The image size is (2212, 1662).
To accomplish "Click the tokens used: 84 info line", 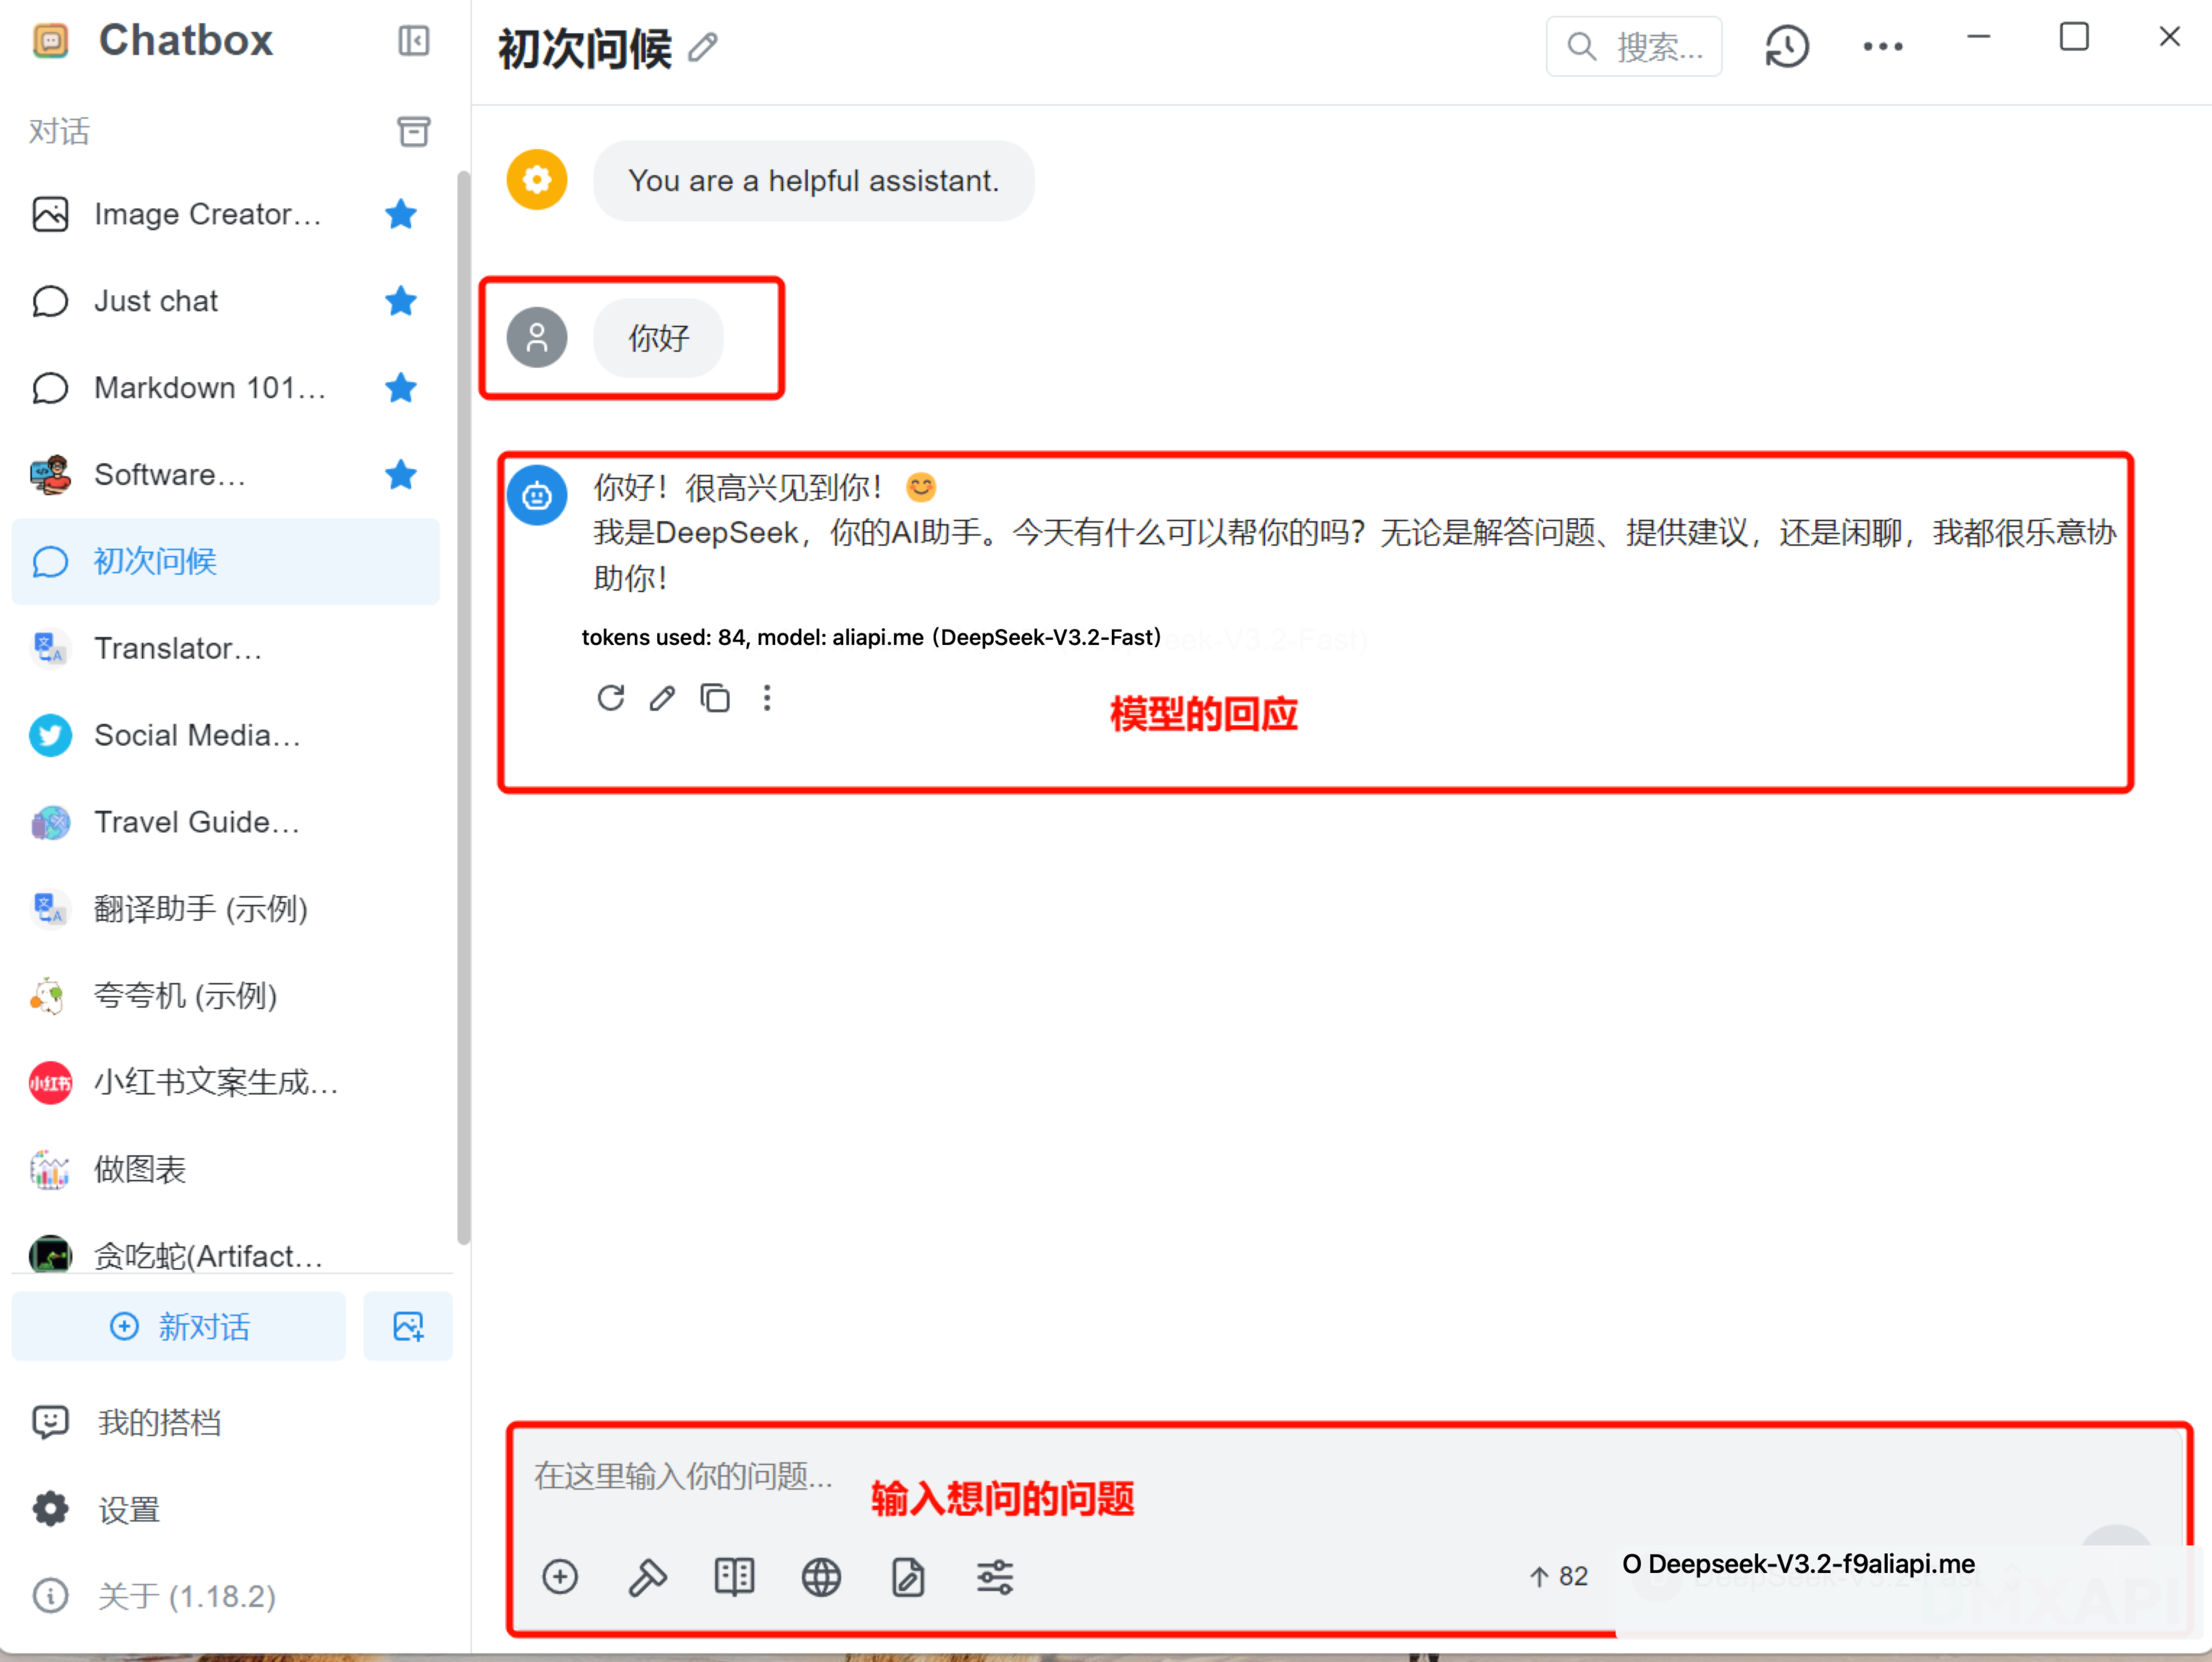I will (871, 638).
